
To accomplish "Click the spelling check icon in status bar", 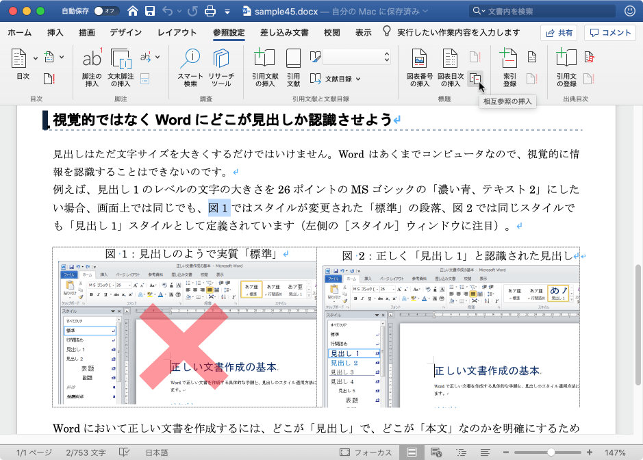I will click(124, 452).
